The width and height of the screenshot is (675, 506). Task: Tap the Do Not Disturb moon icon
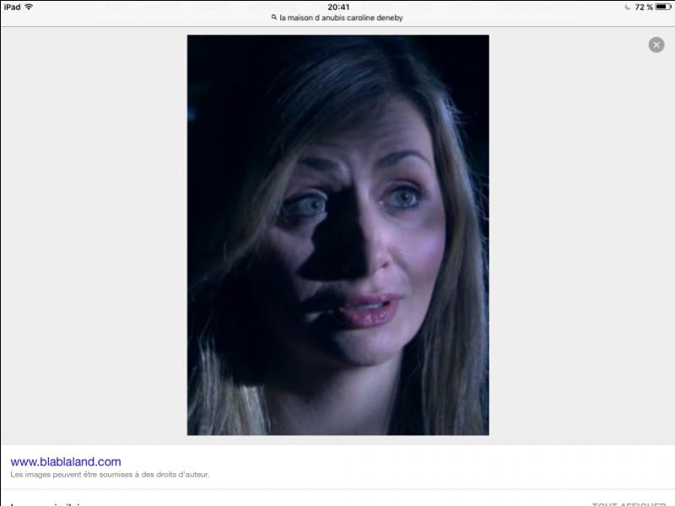(x=627, y=7)
